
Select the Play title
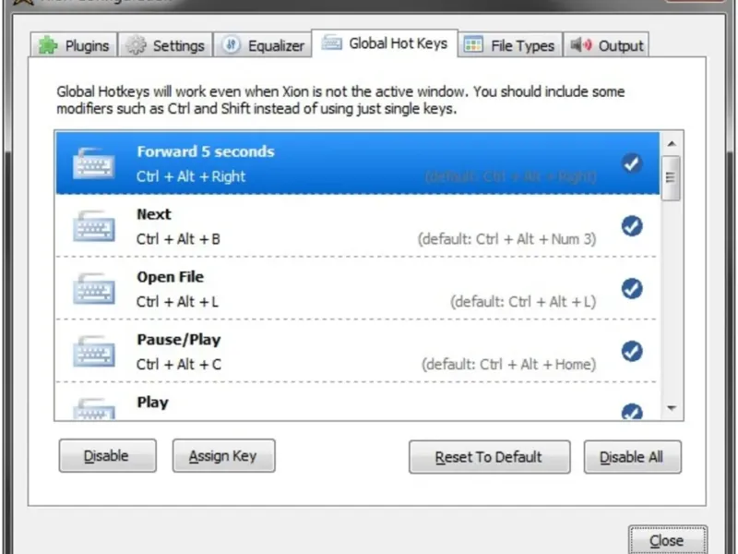point(152,403)
